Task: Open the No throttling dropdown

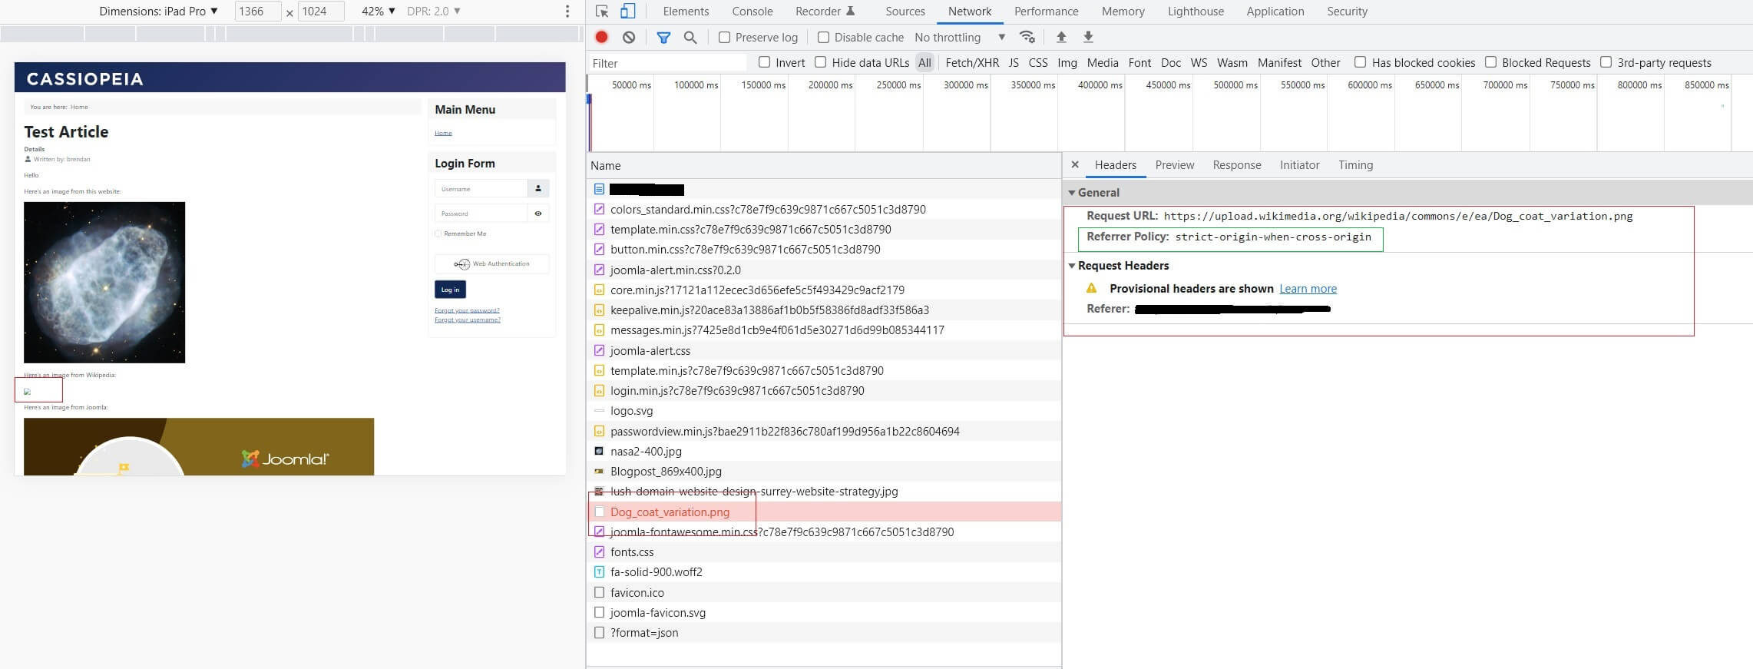Action: point(959,38)
